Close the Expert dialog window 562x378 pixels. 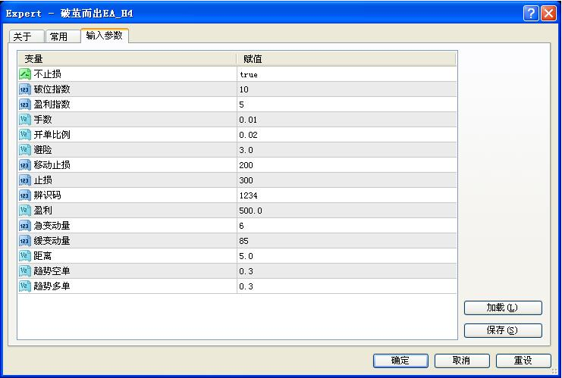click(549, 14)
